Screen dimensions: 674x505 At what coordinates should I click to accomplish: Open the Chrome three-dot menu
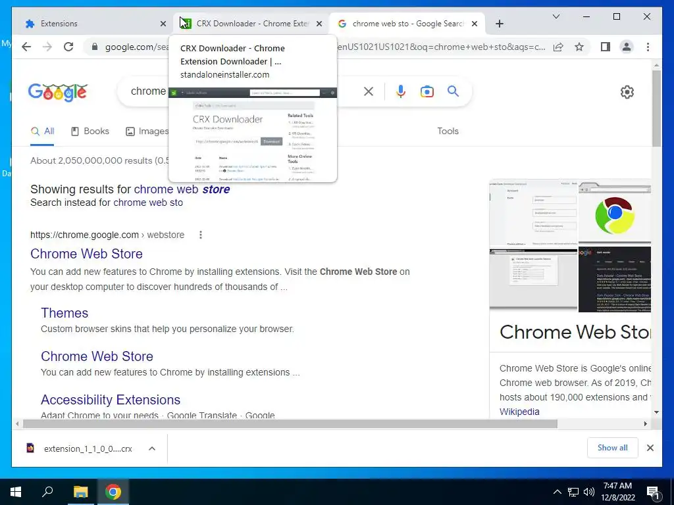click(x=648, y=47)
